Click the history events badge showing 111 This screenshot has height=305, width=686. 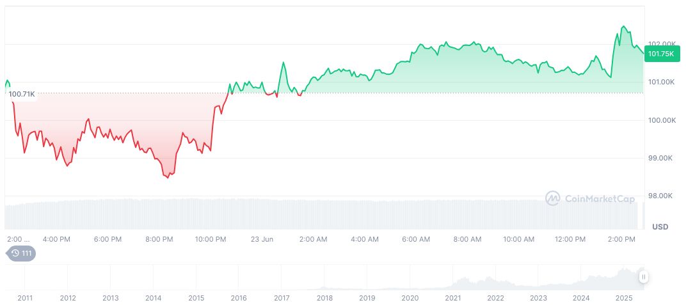21,253
